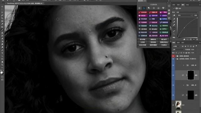Select the Eyedropper tool in left toolbar

click(2, 24)
